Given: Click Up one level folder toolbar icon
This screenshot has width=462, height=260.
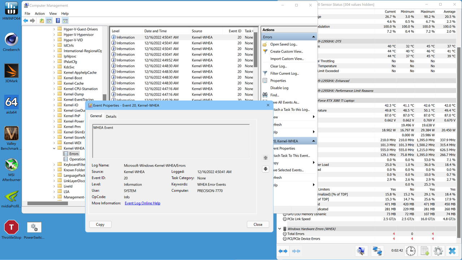Looking at the screenshot, I should click(x=42, y=21).
